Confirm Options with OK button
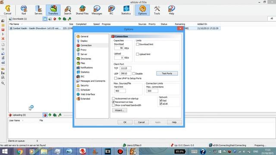The height and width of the screenshot is (155, 276). coord(125,122)
